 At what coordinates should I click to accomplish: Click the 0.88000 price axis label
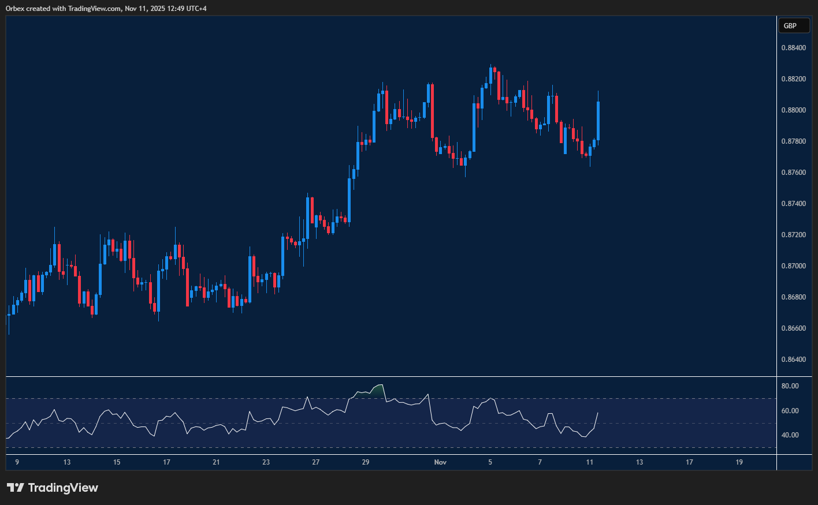[x=793, y=110]
